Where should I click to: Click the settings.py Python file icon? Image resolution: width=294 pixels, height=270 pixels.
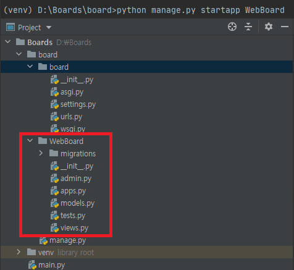coord(54,104)
